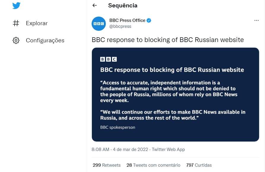Show the 28 Tweets com comentário

point(153,165)
